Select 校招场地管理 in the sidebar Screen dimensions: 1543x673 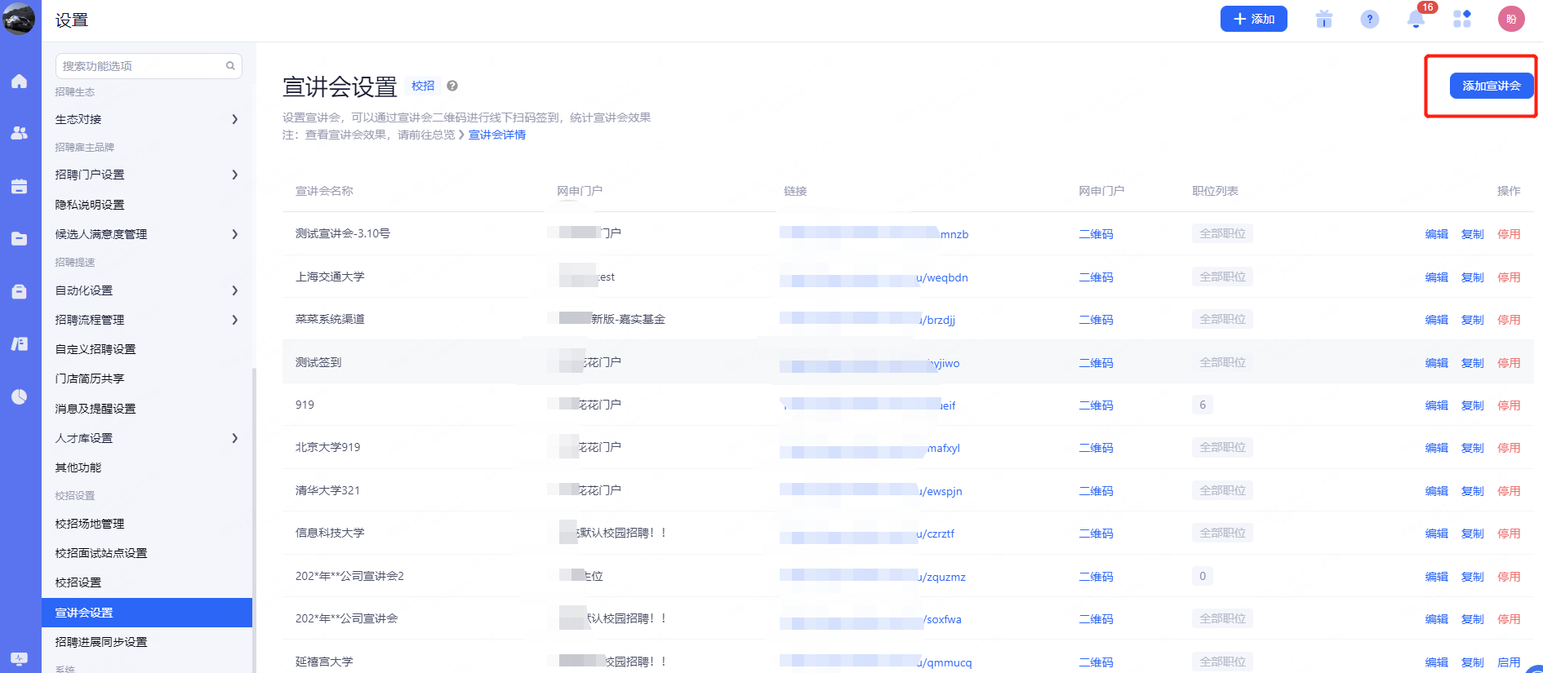[x=90, y=524]
